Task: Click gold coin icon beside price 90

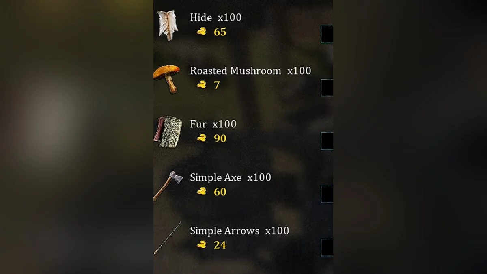Action: point(202,138)
